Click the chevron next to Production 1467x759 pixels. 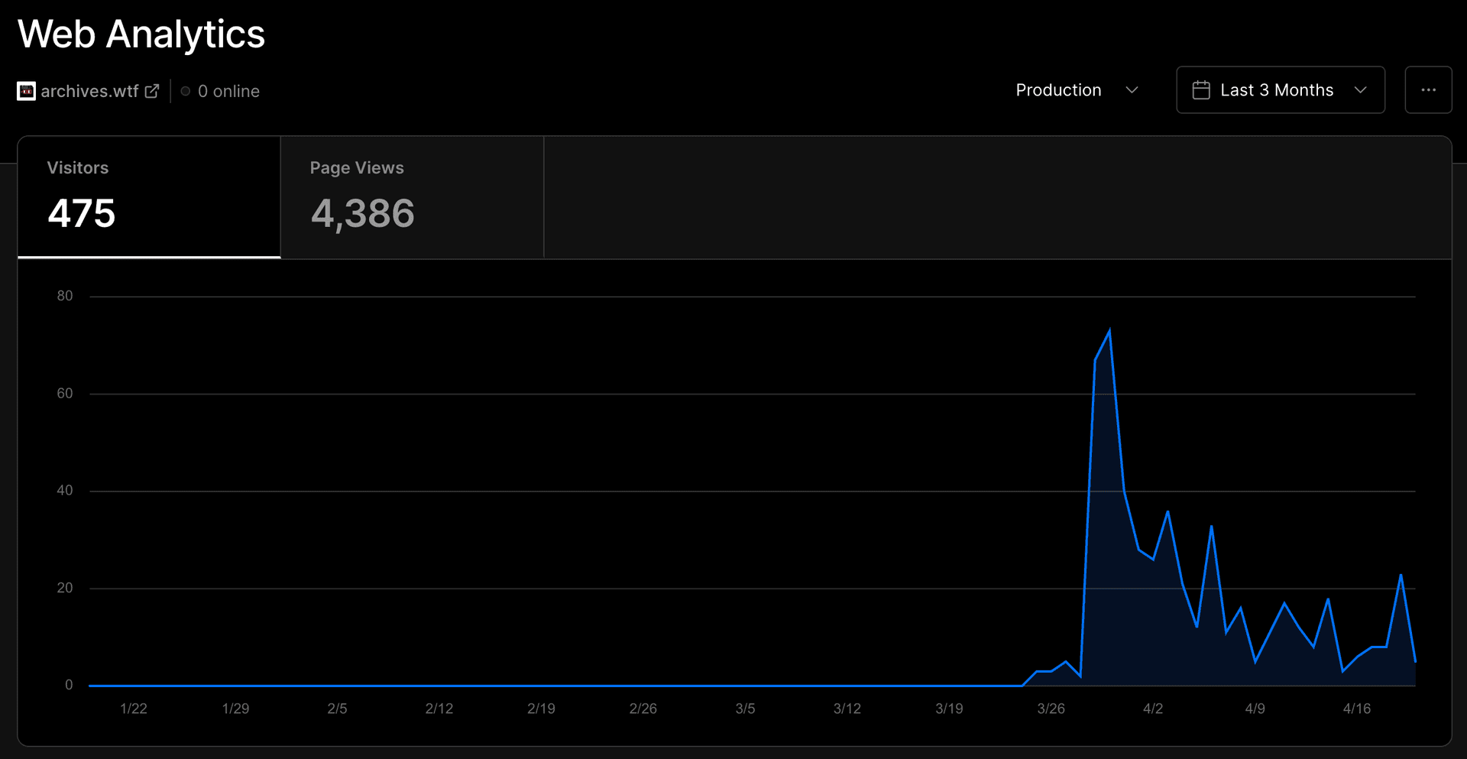[x=1132, y=90]
